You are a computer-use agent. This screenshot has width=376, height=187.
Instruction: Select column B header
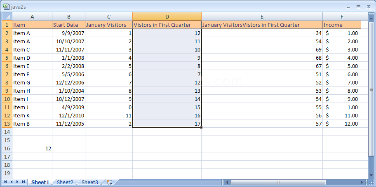[68, 16]
